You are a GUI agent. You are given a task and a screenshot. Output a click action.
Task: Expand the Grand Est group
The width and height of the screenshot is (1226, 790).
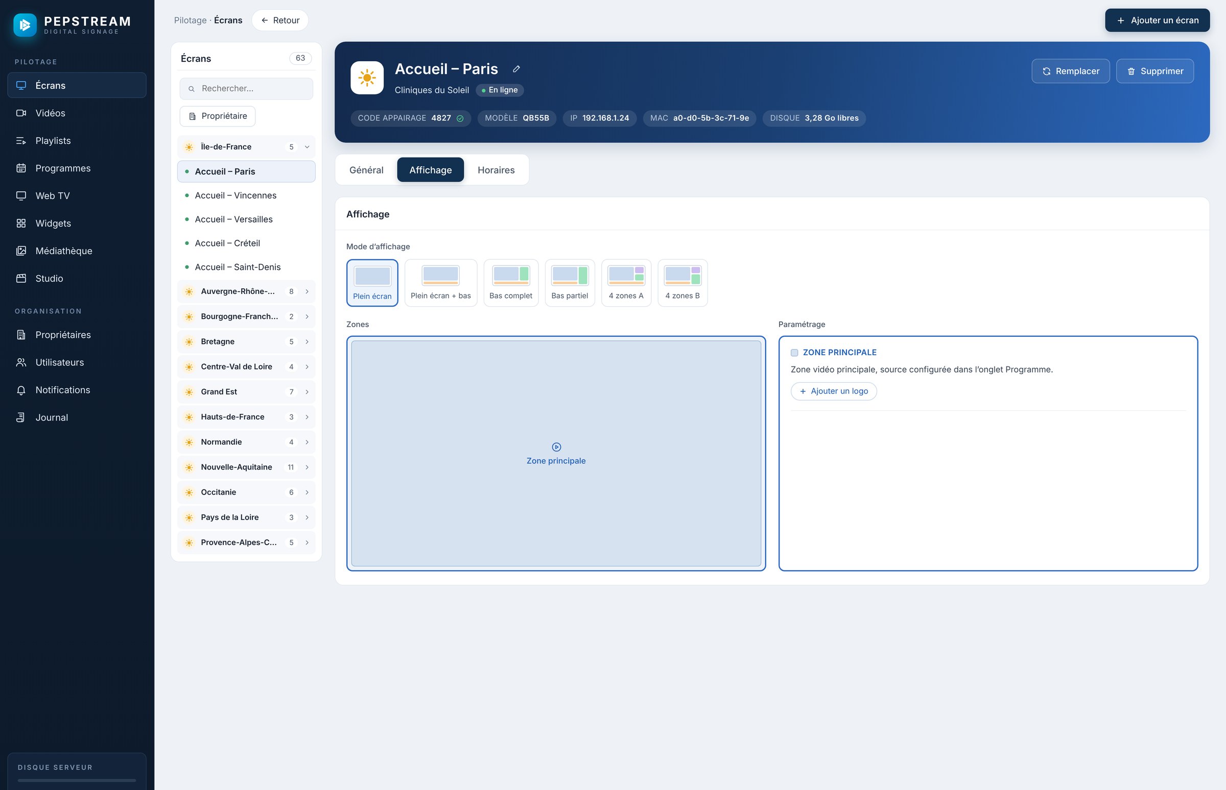[246, 392]
